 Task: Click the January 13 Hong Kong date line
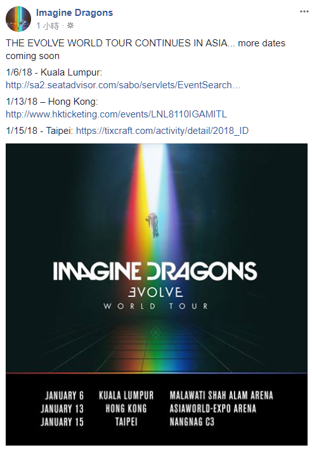click(x=148, y=409)
